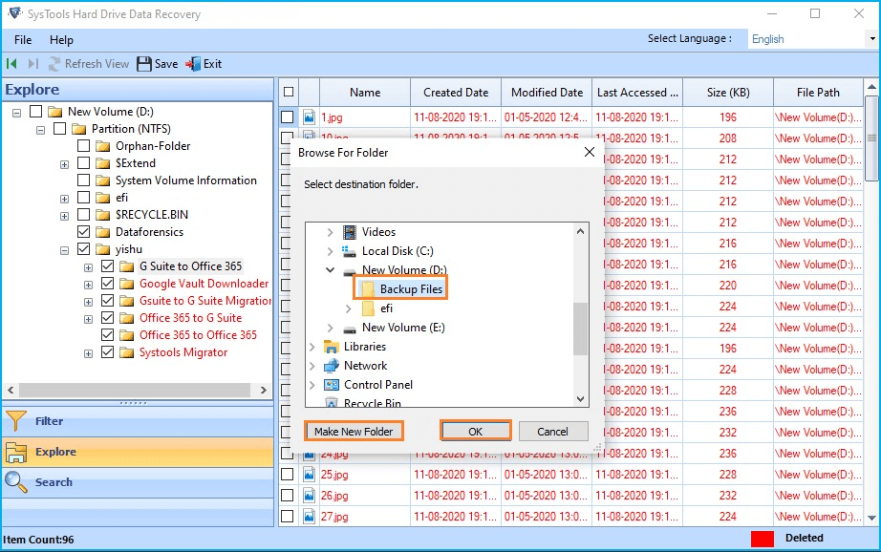Click the Network icon in folder browser
The image size is (881, 552).
tap(332, 366)
